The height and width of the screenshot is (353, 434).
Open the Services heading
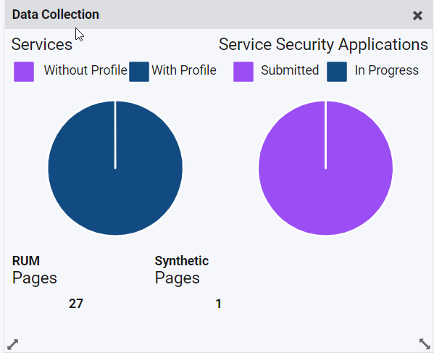(x=42, y=44)
